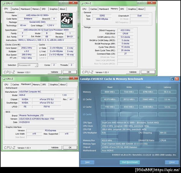Click Validate in the Memory tab window
Image resolution: width=181 pixels, height=173 pixels.
click(x=133, y=72)
